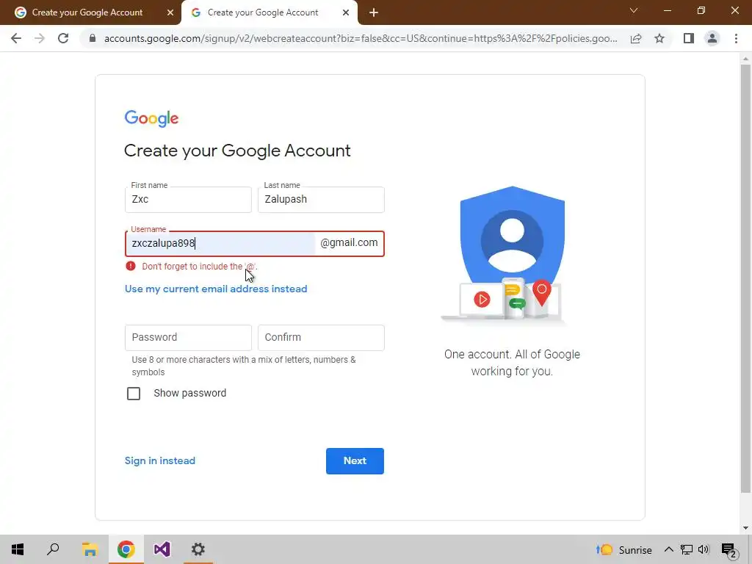Click the Create your Google Account heading
The image size is (752, 564).
(237, 151)
